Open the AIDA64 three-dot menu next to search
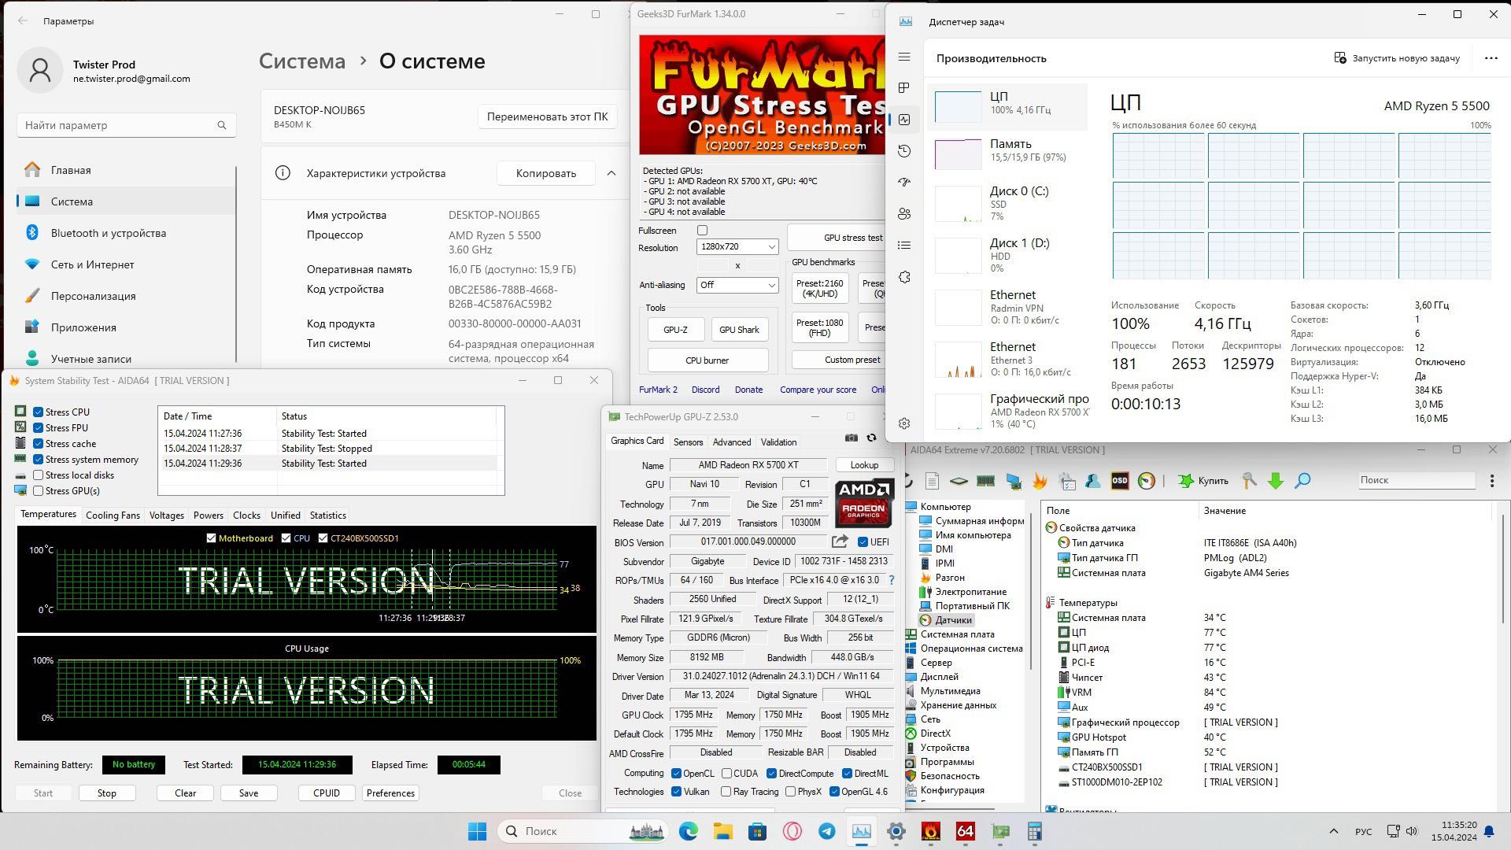This screenshot has width=1511, height=850. click(1491, 481)
